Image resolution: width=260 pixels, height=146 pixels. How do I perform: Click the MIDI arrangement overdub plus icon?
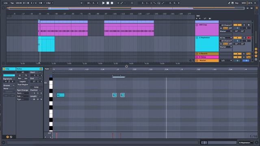pos(118,3)
